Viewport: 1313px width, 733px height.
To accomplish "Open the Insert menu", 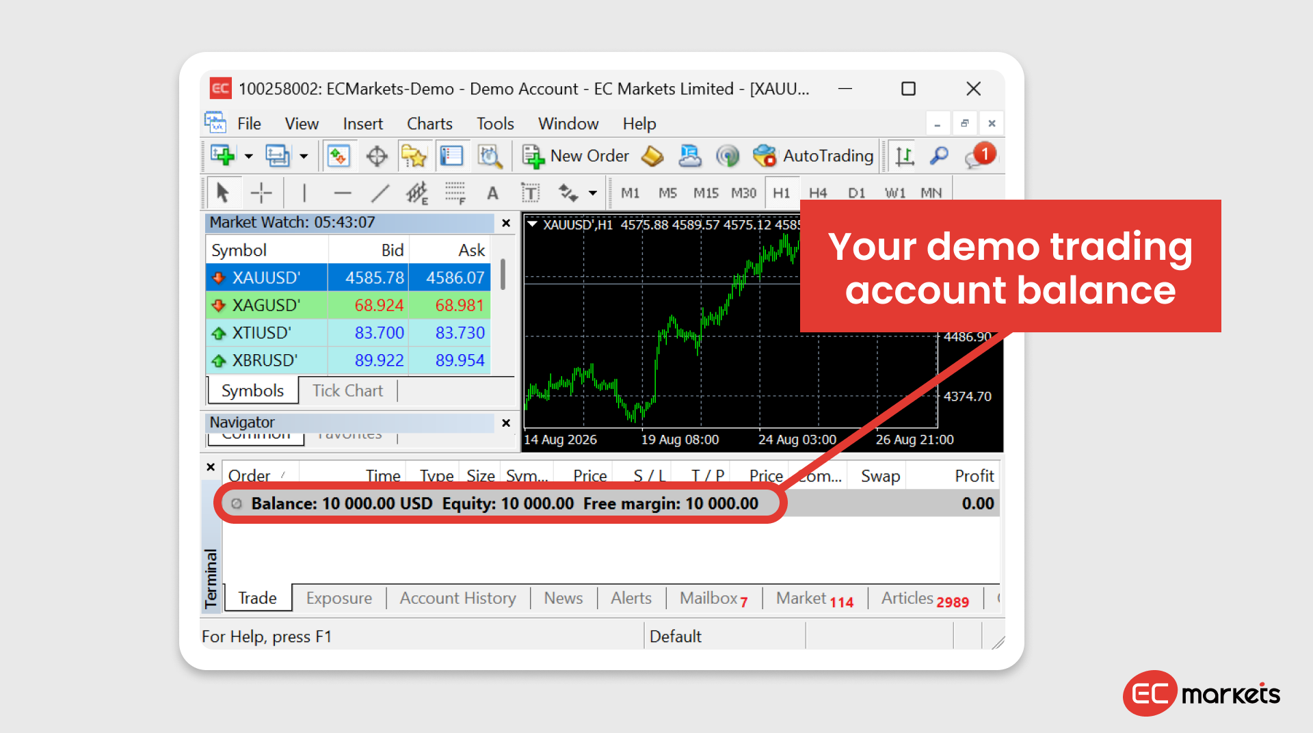I will click(362, 124).
